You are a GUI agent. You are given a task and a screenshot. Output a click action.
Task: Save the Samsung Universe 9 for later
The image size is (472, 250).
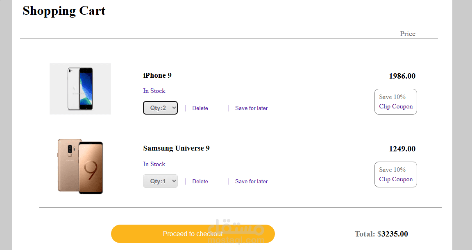(x=251, y=182)
